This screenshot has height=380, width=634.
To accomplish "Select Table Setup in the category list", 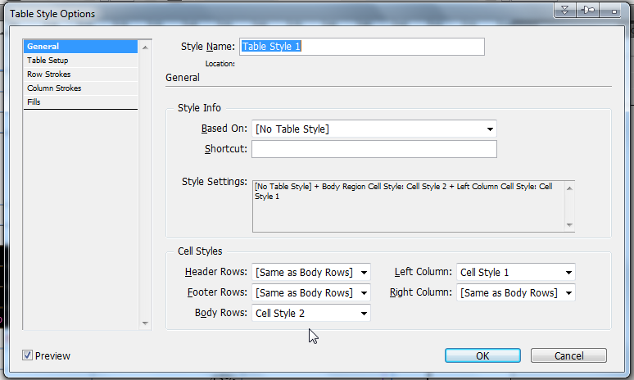I will pyautogui.click(x=48, y=61).
